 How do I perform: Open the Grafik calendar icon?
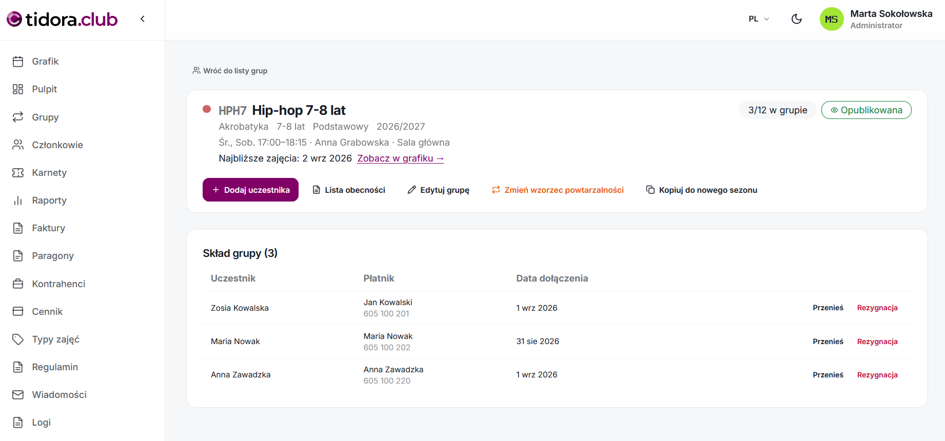[x=18, y=62]
